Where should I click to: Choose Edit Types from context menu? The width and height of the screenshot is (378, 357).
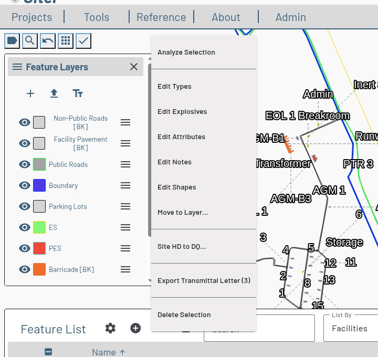(x=204, y=86)
